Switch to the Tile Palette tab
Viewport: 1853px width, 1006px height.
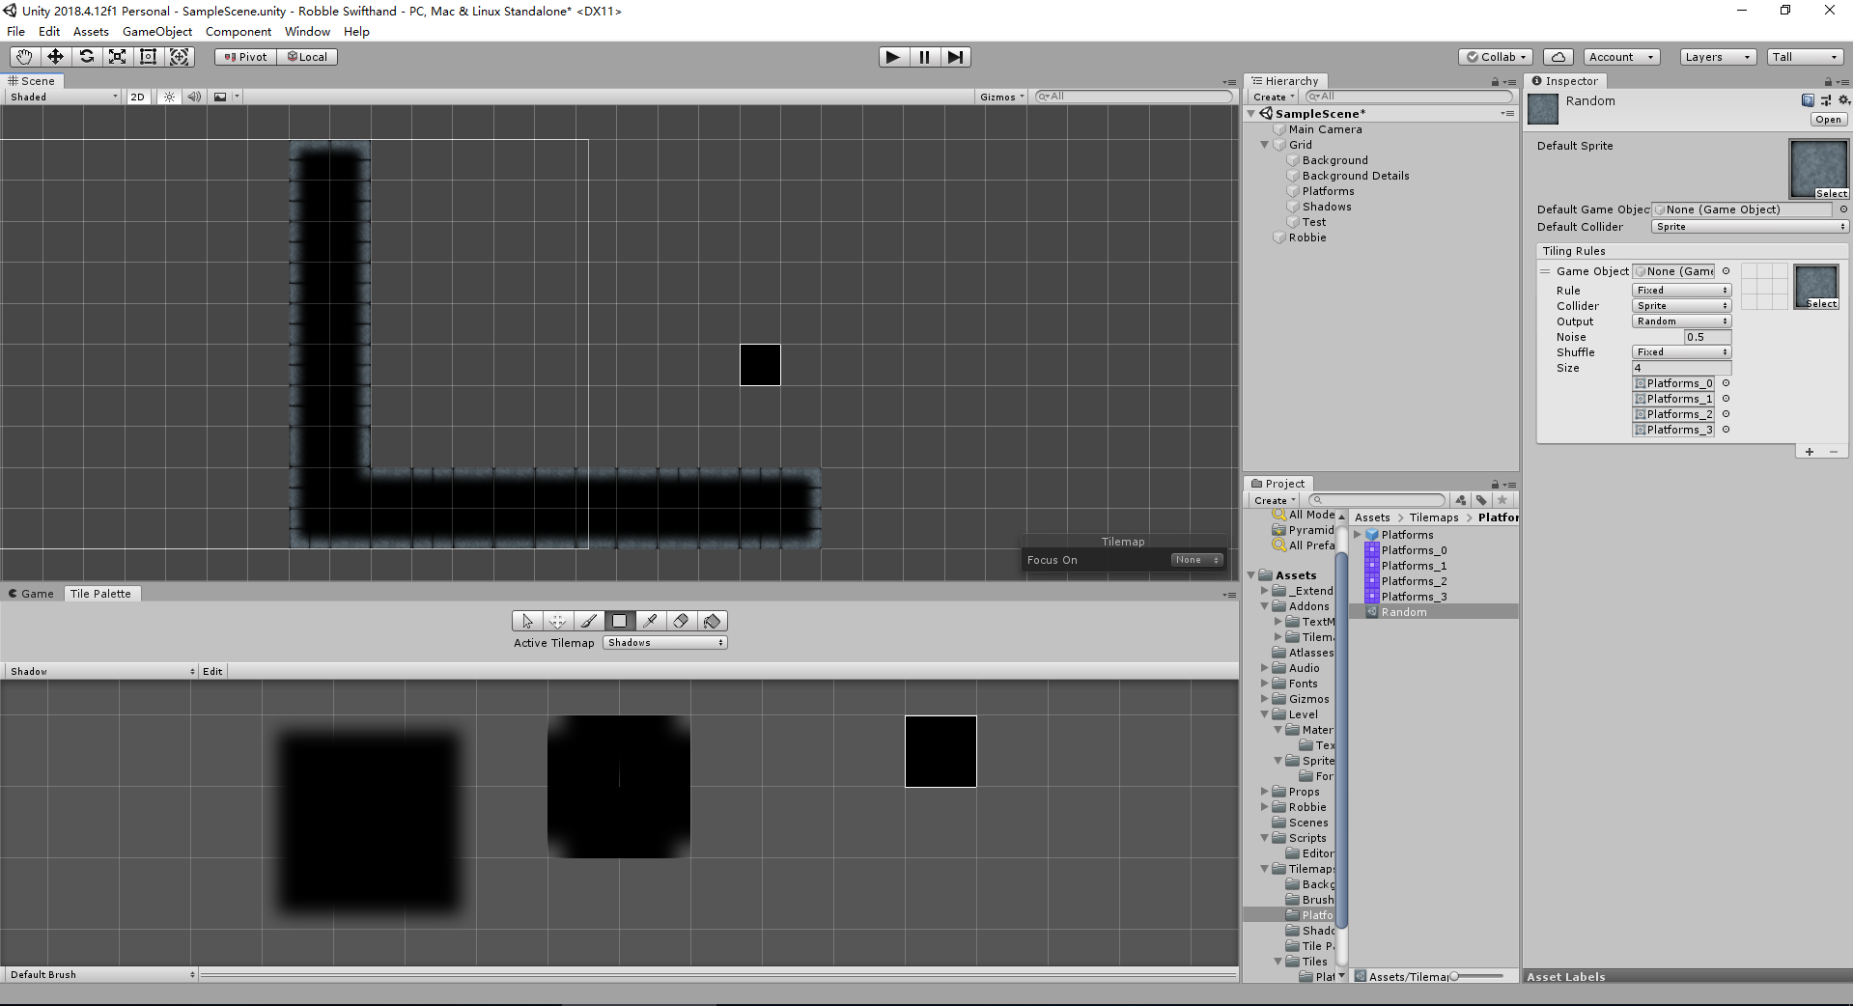click(100, 594)
